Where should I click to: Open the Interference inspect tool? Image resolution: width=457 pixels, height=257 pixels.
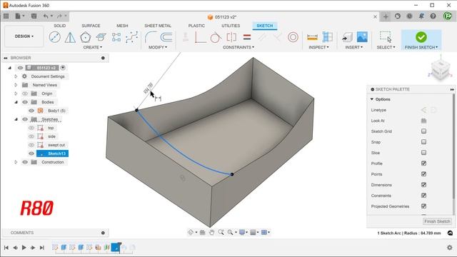(x=328, y=37)
